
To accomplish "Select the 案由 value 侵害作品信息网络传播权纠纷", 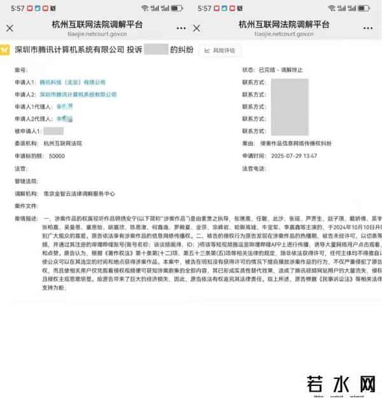I will [x=295, y=143].
